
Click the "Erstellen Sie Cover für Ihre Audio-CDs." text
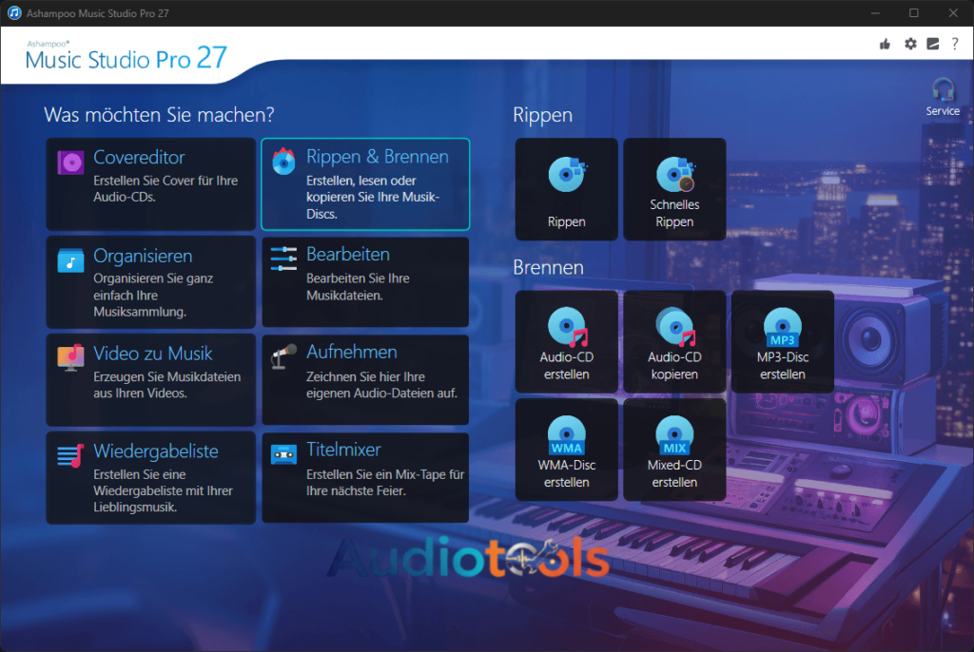166,189
